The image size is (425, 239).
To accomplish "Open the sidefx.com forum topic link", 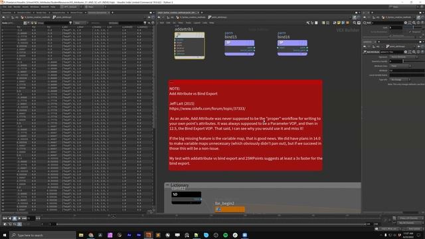I will click(x=207, y=109).
